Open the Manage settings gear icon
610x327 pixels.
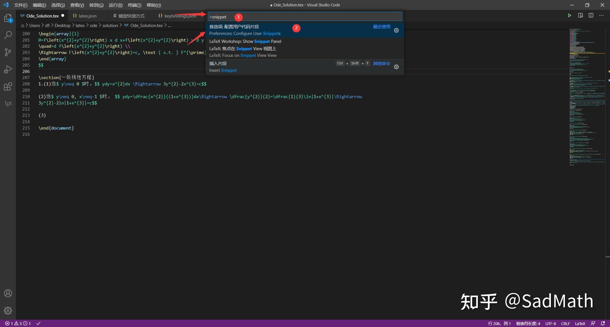click(8, 311)
